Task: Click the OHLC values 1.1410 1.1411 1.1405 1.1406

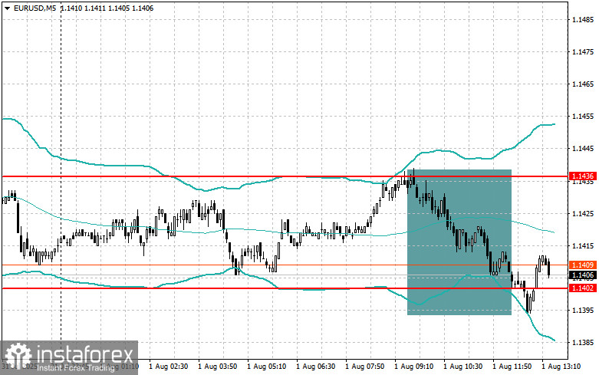Action: (x=107, y=8)
